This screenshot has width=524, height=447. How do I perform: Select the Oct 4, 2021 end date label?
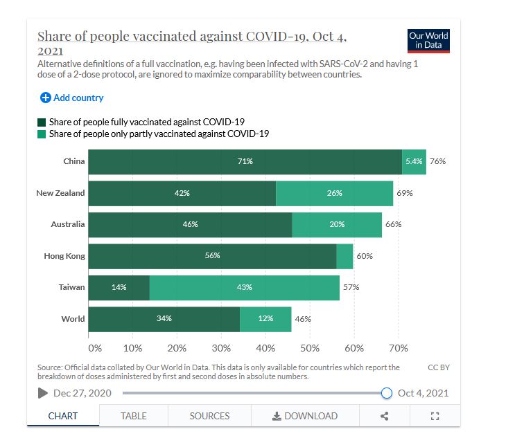423,393
